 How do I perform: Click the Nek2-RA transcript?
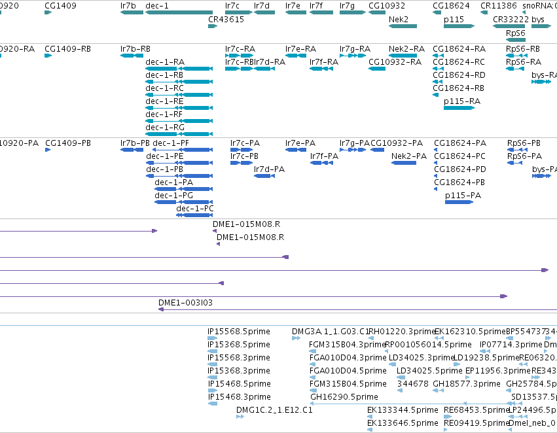point(403,56)
